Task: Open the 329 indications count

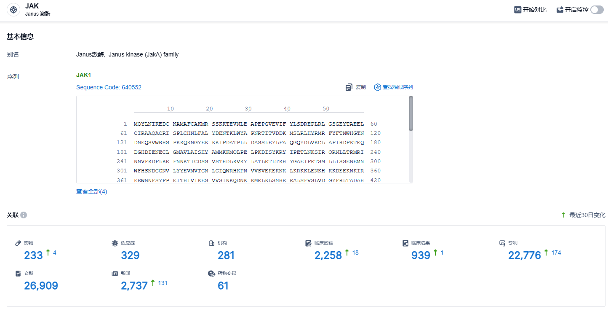Action: tap(130, 255)
